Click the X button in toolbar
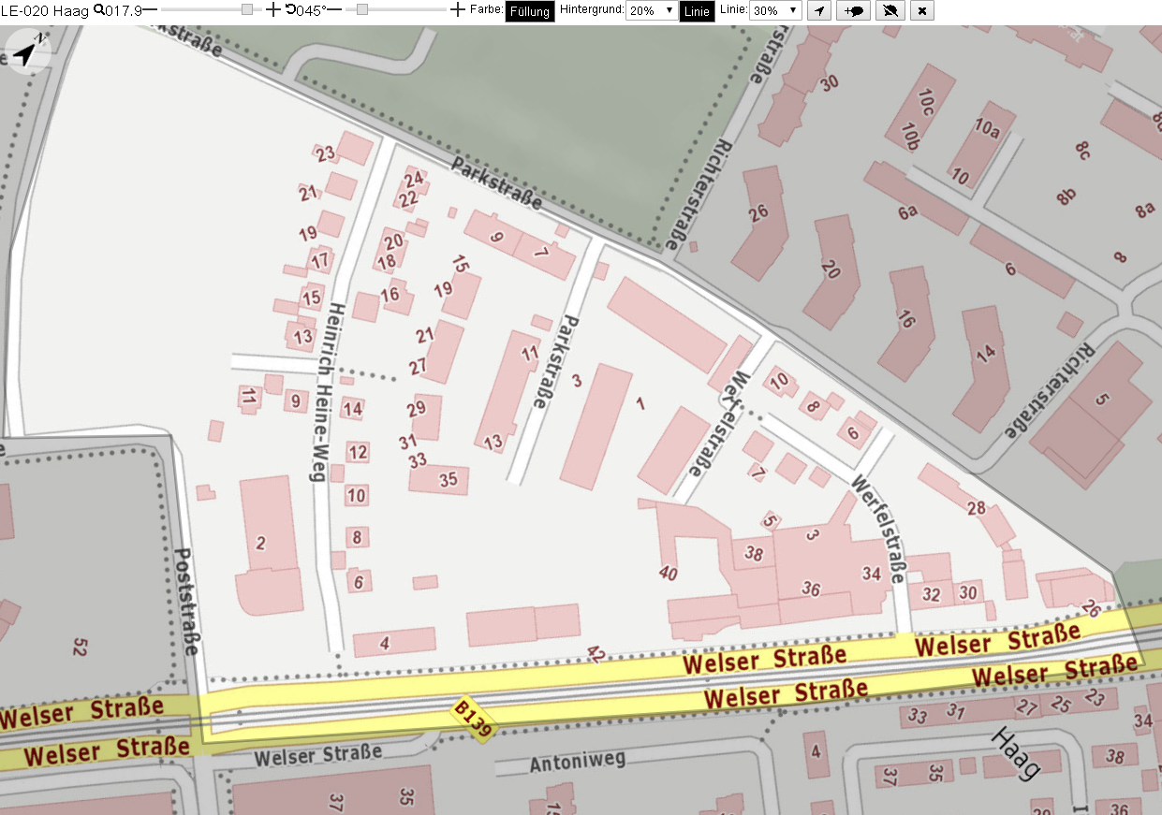This screenshot has height=815, width=1162. click(922, 10)
